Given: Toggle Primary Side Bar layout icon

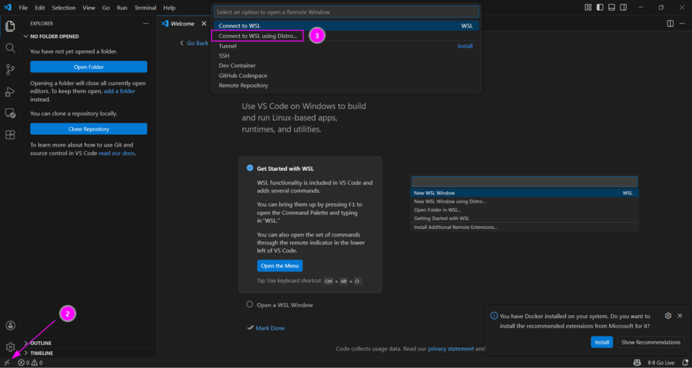Looking at the screenshot, I should pyautogui.click(x=600, y=7).
